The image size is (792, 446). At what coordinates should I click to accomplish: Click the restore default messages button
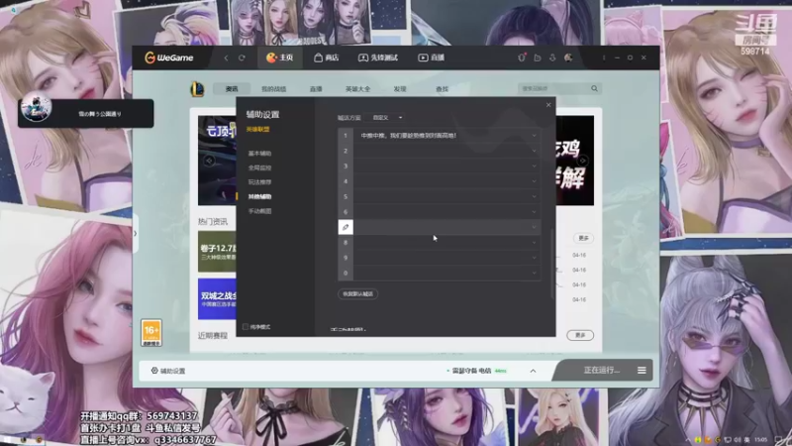coord(357,293)
